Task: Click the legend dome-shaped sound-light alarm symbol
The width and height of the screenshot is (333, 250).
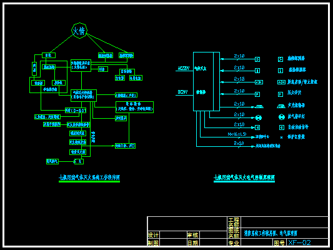Action: [281, 106]
